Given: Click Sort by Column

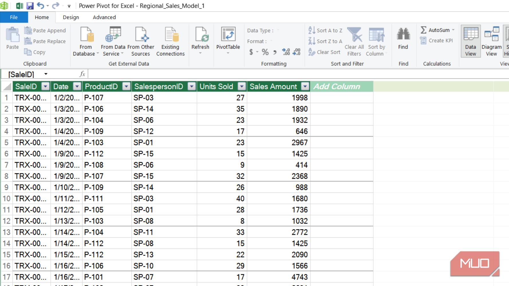Looking at the screenshot, I should tap(376, 41).
